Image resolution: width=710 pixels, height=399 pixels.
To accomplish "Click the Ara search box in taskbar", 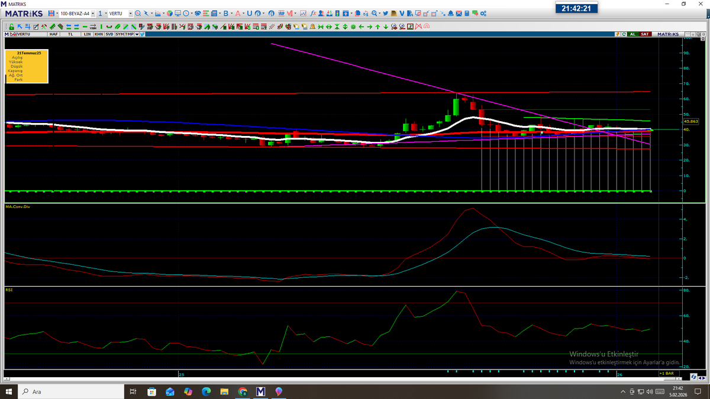I will tap(71, 391).
